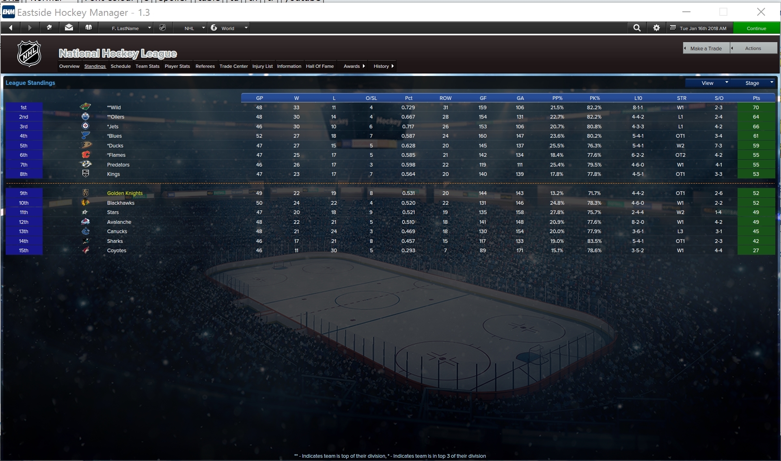Switch to the Overview tab
The image size is (781, 461).
pyautogui.click(x=69, y=66)
